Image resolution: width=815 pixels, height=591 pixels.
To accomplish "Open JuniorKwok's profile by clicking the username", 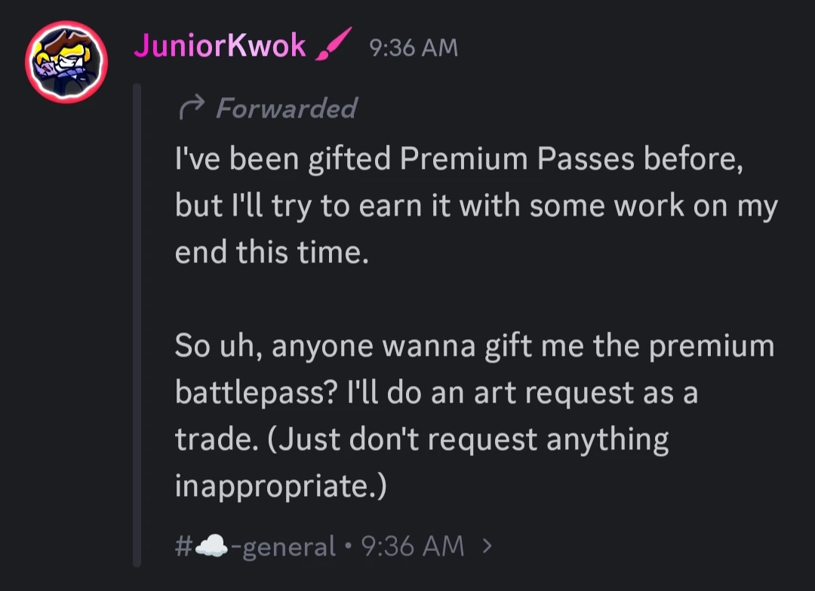I will 222,46.
